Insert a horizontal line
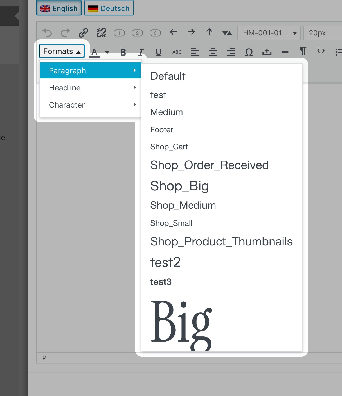Screen dimensions: 342x396 coord(285,52)
